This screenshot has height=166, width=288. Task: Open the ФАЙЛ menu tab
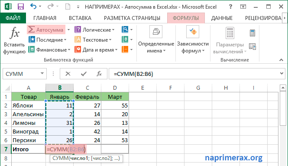pos(13,18)
